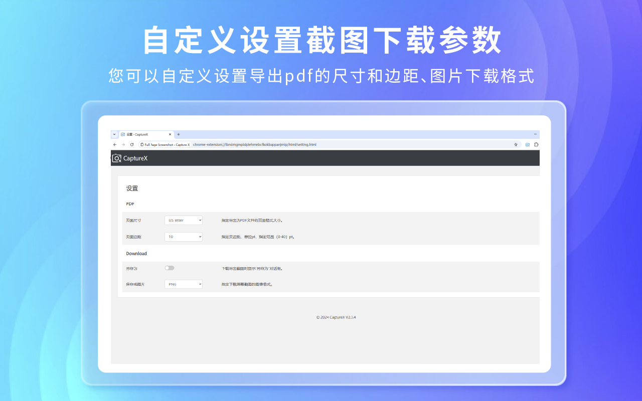642x401 pixels.
Task: Select the 设置 - CaptureX browser tab
Action: 144,134
